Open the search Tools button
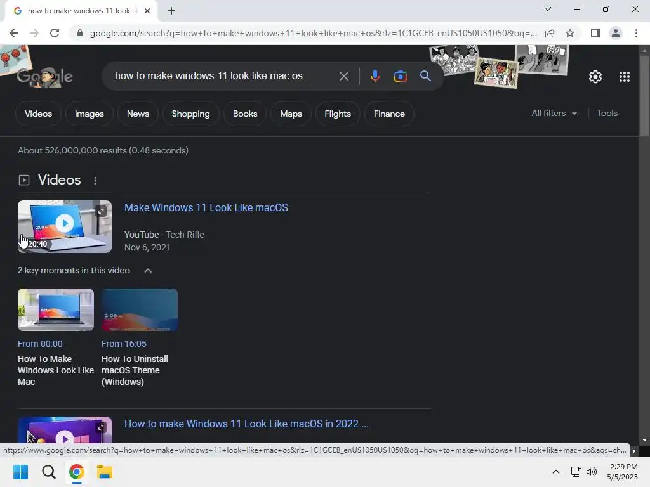Viewport: 650px width, 487px height. click(607, 113)
